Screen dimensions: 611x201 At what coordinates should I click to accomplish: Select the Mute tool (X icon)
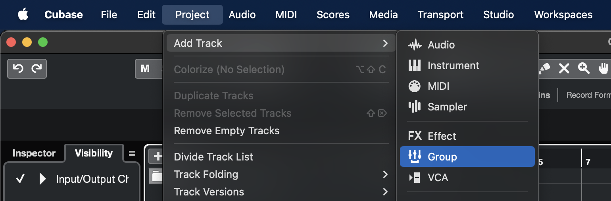click(564, 69)
